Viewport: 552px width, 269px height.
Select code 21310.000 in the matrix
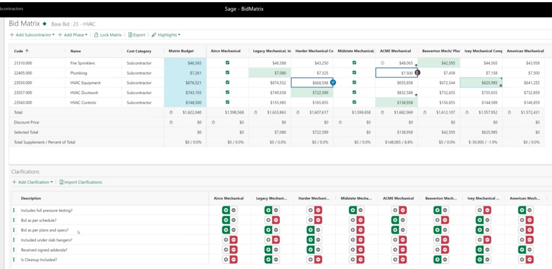(x=24, y=63)
